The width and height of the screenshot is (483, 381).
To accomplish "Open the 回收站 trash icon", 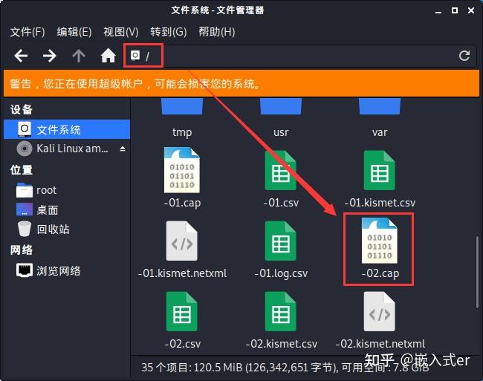I will 25,229.
